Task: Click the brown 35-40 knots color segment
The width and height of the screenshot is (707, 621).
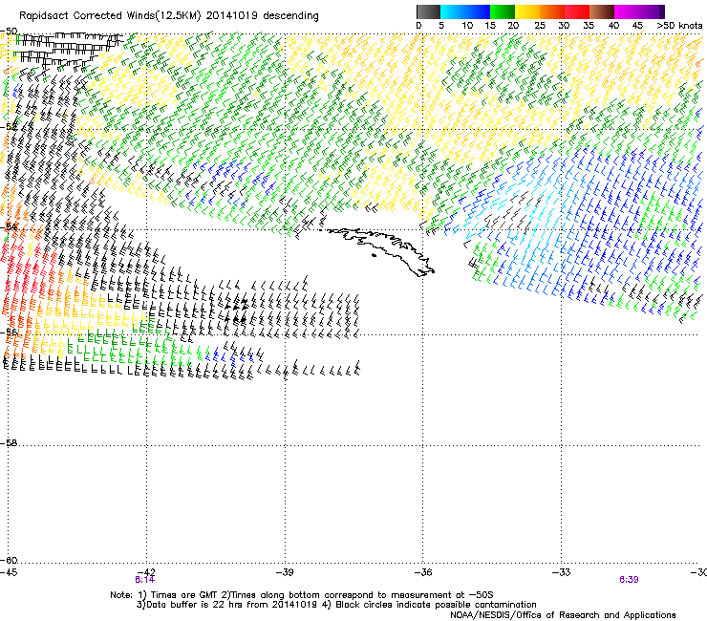Action: [x=602, y=11]
